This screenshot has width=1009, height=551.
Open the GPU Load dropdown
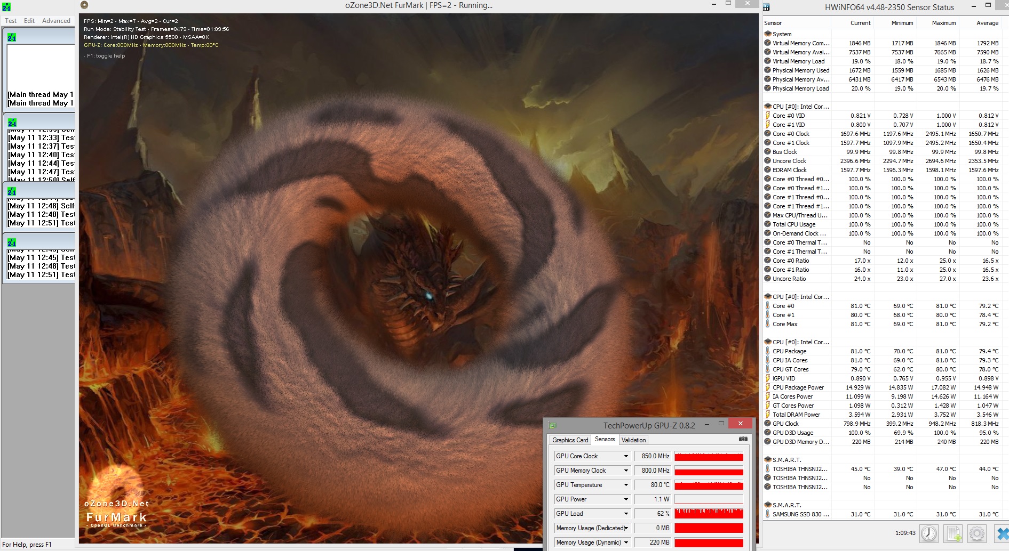click(626, 514)
